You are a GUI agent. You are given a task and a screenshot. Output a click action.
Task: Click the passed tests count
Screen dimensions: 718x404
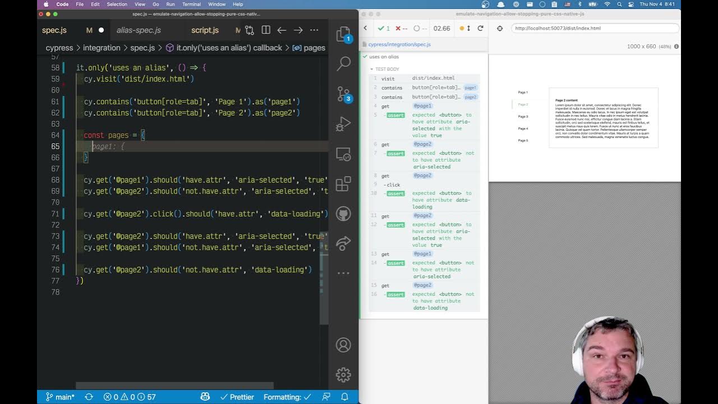click(384, 28)
